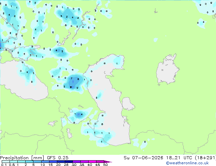Select the Su 07-06-2026 forecast date text

143,158
